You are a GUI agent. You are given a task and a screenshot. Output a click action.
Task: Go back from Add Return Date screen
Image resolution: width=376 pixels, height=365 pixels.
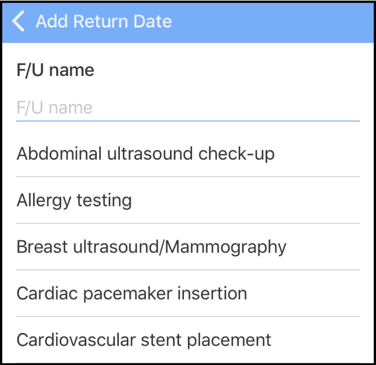tap(19, 22)
